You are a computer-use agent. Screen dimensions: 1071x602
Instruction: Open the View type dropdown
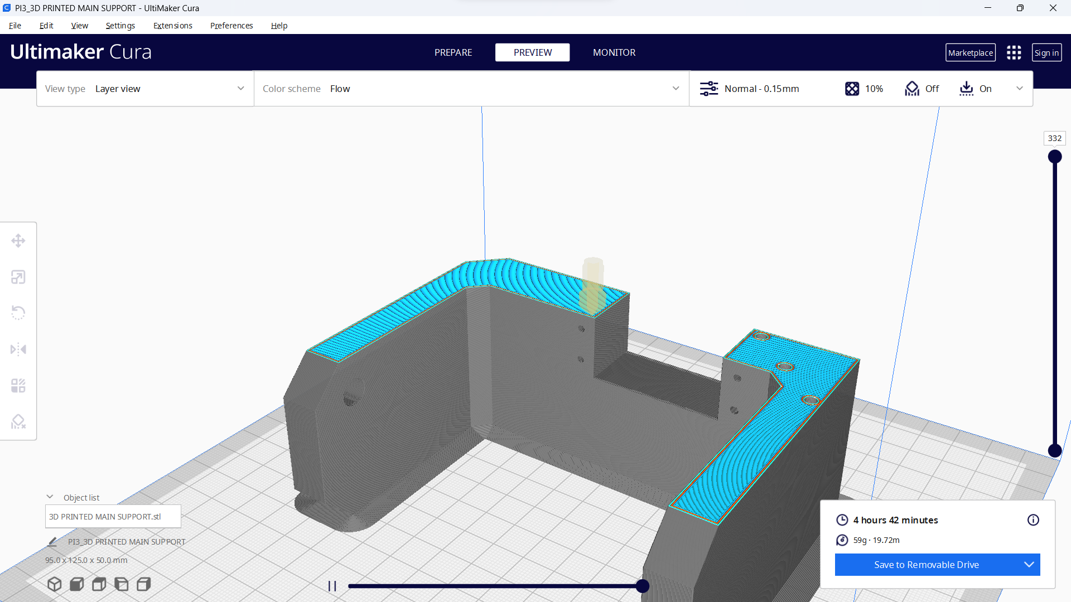pyautogui.click(x=167, y=89)
